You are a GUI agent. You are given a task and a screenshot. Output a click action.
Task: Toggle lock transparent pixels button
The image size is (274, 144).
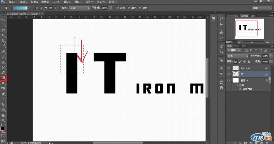click(236, 62)
